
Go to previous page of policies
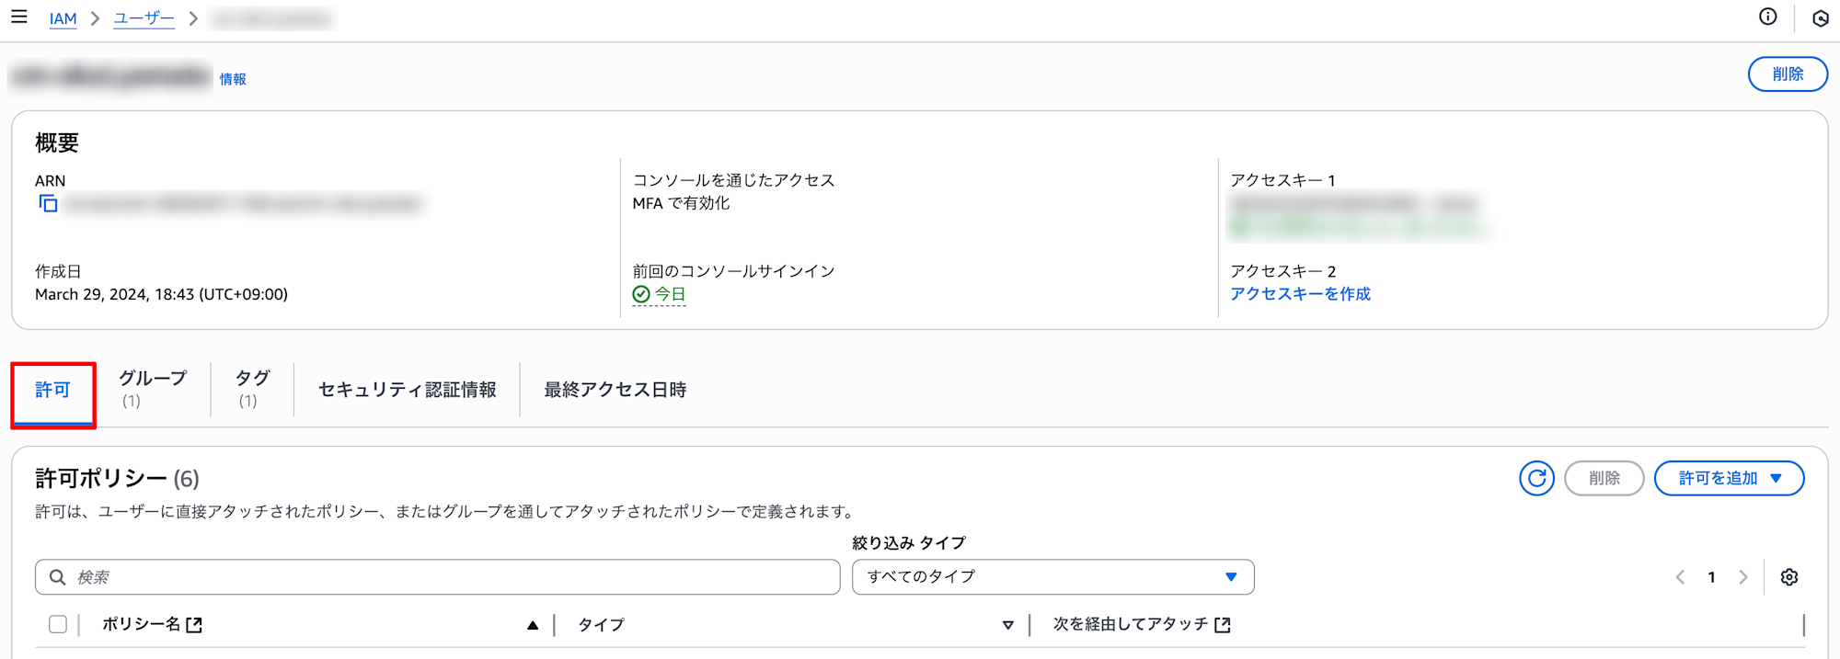point(1680,577)
